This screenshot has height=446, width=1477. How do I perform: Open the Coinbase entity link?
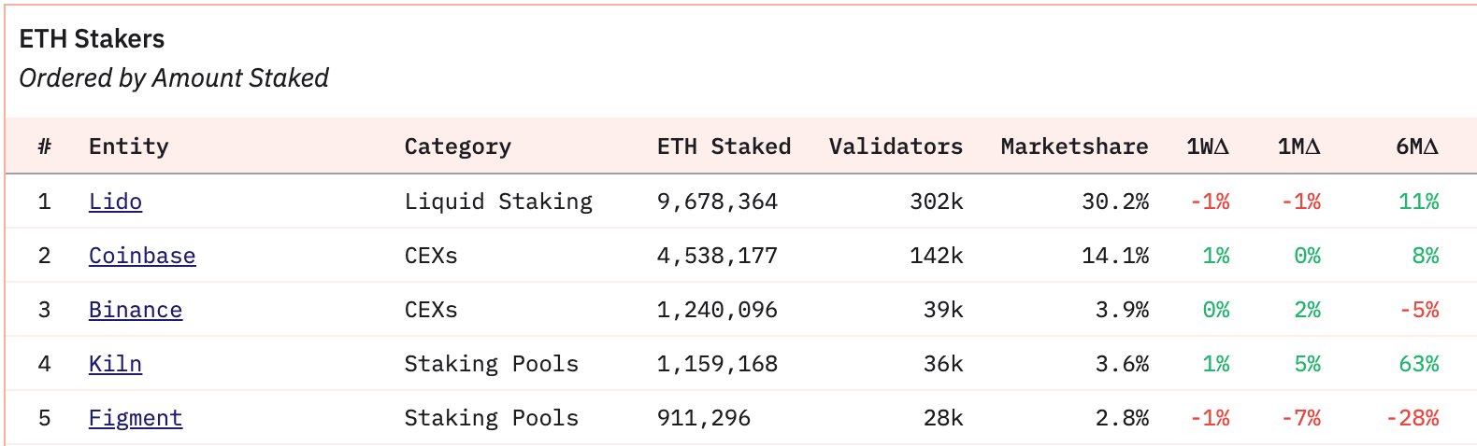tap(142, 256)
